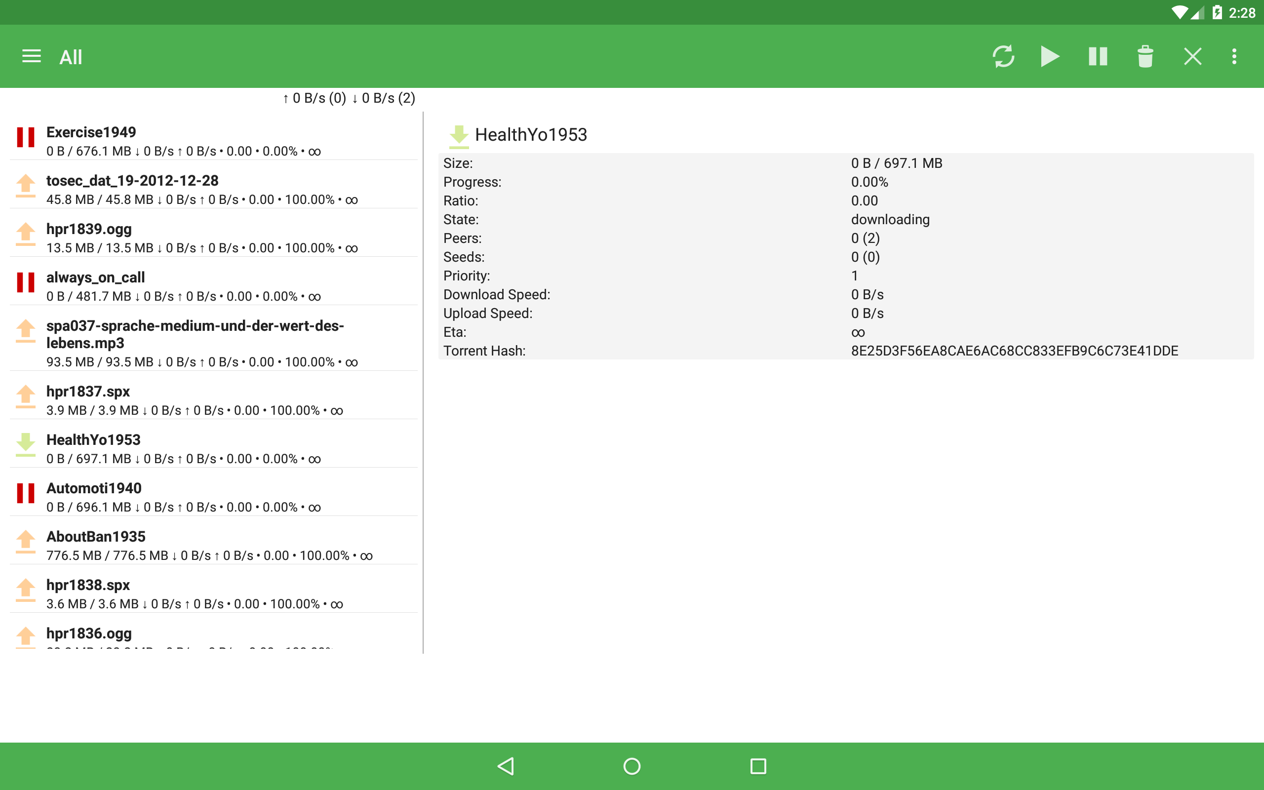
Task: Select the Automoti1940 torrent name
Action: (94, 488)
